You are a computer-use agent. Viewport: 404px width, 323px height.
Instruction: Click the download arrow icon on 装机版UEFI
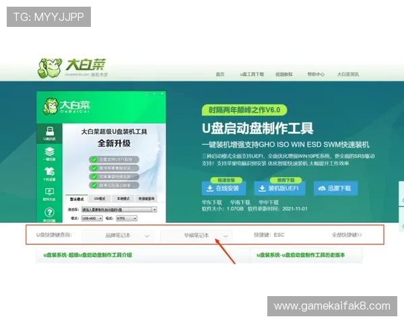(x=262, y=188)
